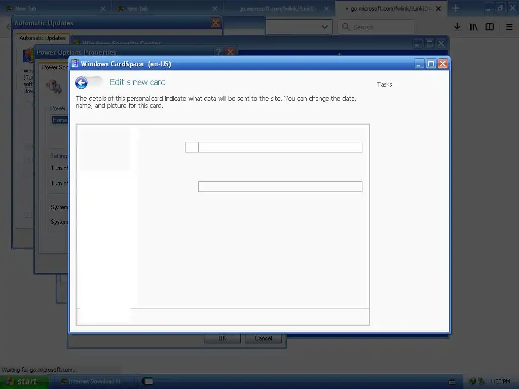Click small box beside upper field
The width and height of the screenshot is (519, 389).
[192, 147]
